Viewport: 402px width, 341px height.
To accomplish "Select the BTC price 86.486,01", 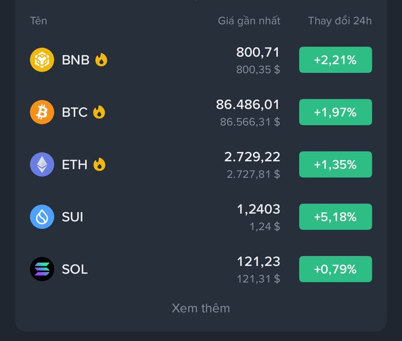I will 248,105.
